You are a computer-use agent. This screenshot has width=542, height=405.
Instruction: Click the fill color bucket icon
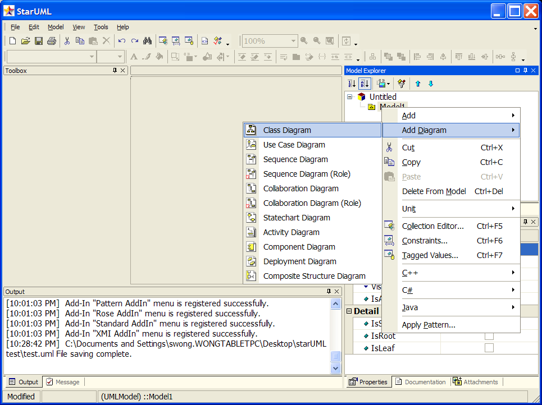click(x=160, y=57)
